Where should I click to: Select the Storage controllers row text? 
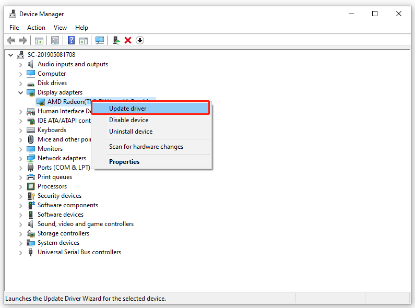(x=64, y=233)
